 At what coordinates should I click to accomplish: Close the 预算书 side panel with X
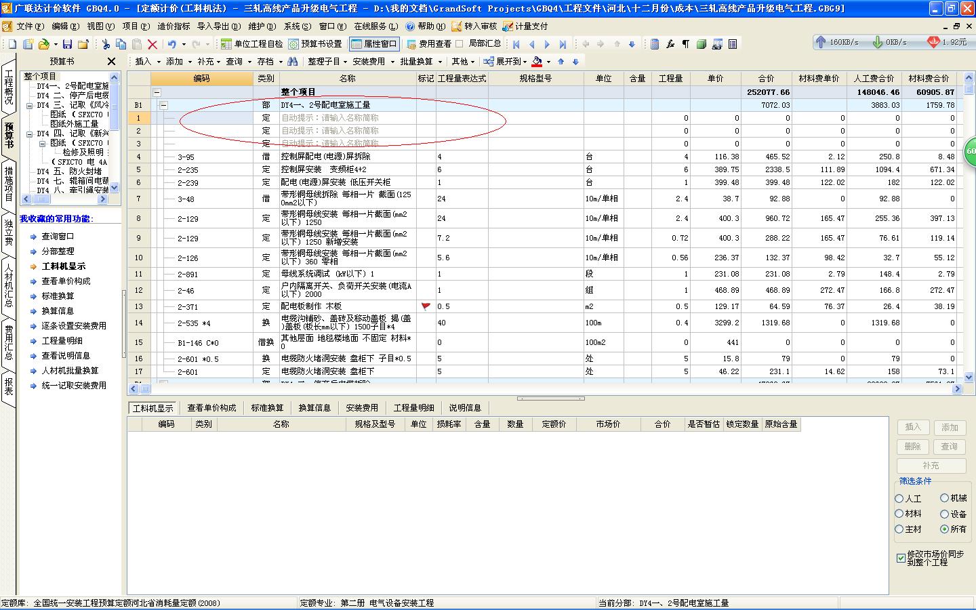112,62
